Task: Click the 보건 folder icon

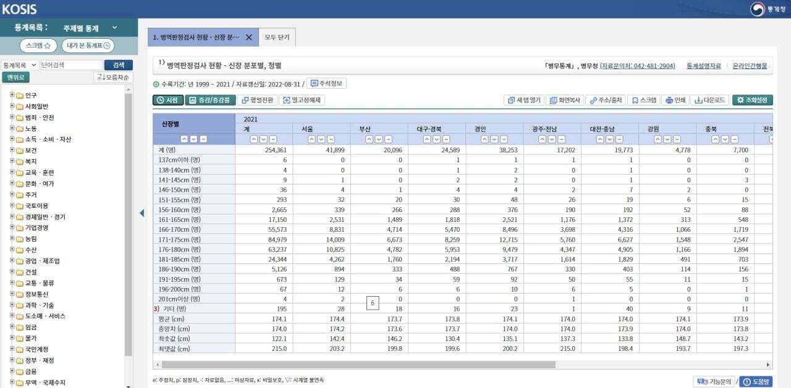Action: click(19, 151)
